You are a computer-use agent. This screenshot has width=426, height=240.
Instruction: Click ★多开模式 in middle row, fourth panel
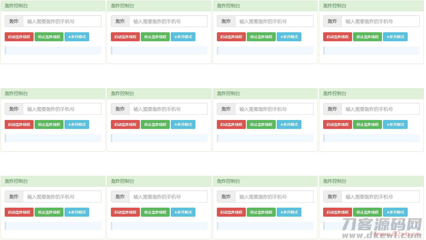(395, 124)
